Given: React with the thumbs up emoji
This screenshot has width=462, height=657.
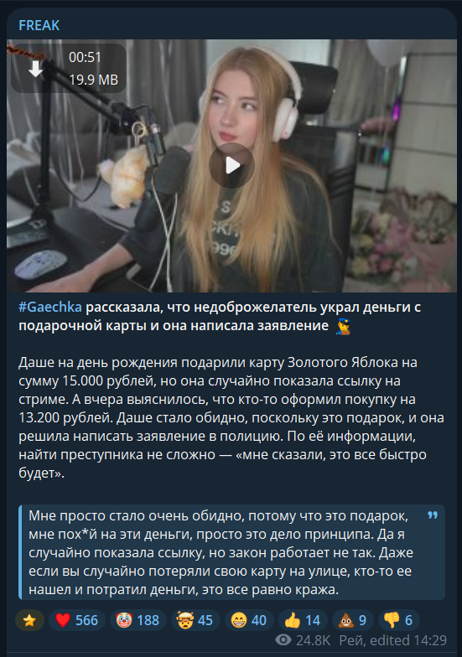Looking at the screenshot, I should [303, 620].
